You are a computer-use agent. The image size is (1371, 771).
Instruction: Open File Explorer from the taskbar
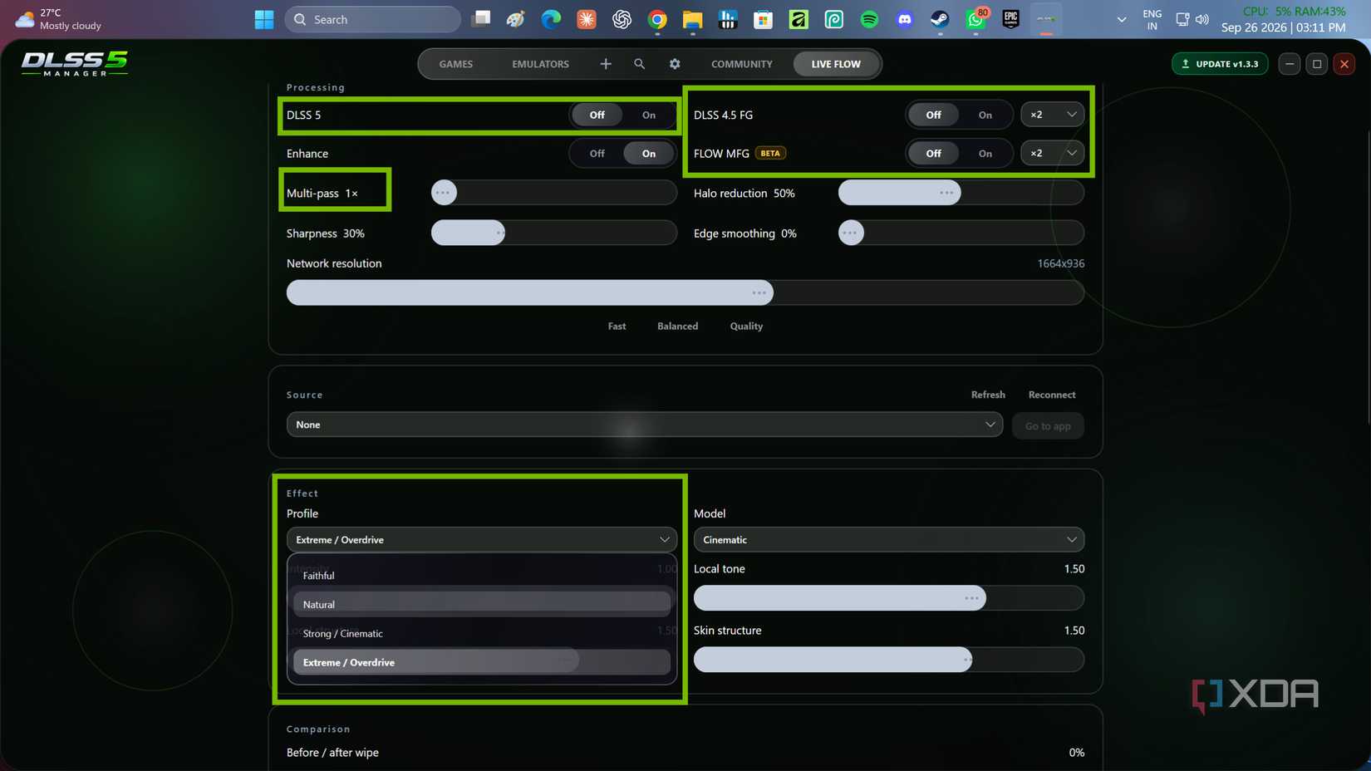692,19
